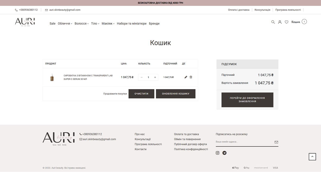Go to the Бренди menu item
Image resolution: width=321 pixels, height=172 pixels.
[154, 24]
